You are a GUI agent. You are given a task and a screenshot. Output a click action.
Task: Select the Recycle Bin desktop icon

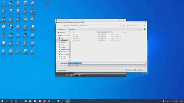tap(11, 11)
